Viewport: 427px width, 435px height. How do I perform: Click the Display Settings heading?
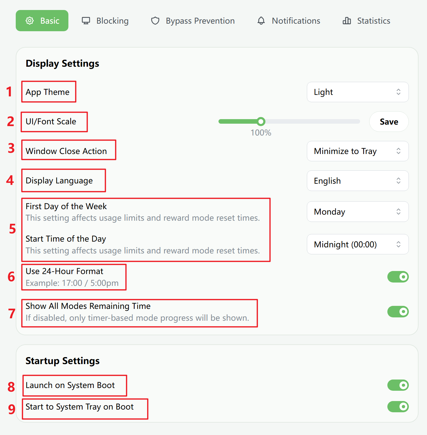(62, 63)
